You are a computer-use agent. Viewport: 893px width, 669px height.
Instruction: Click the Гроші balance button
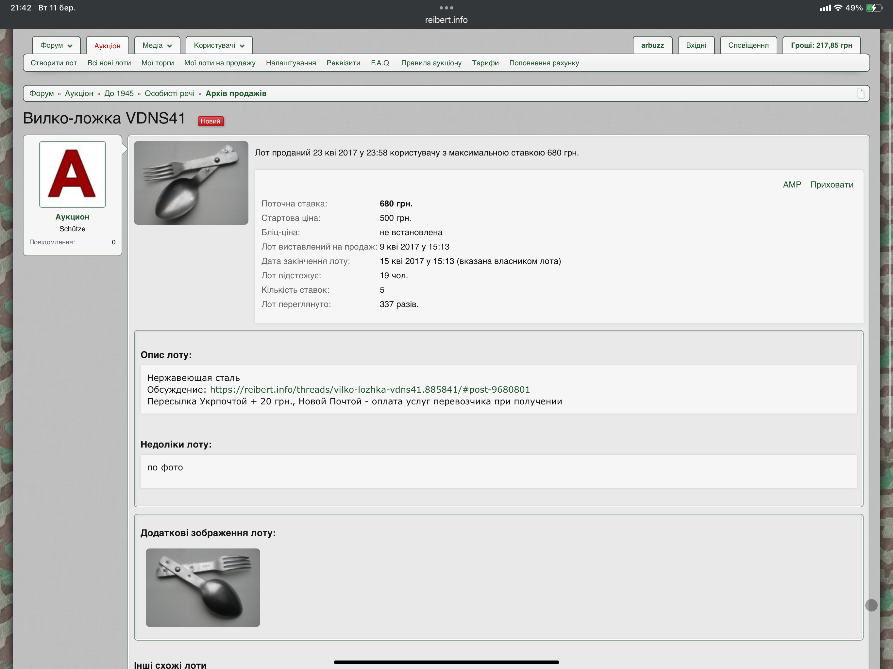click(821, 45)
